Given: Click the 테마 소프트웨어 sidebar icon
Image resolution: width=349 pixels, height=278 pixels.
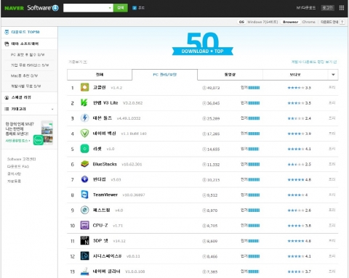Looking at the screenshot, I should pyautogui.click(x=7, y=44).
